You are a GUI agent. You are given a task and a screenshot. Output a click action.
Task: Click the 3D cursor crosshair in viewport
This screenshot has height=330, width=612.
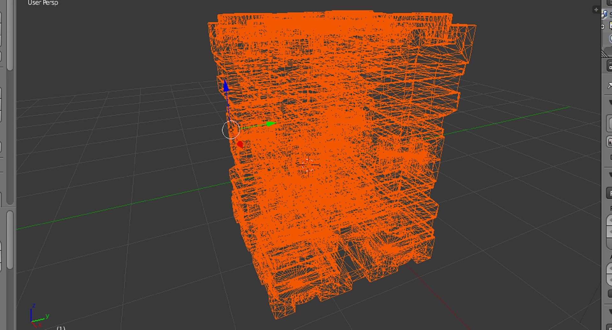point(308,165)
